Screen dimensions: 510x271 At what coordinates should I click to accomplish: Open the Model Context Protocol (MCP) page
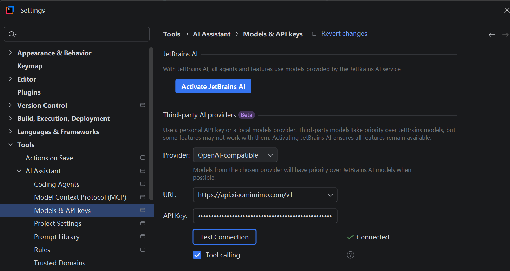tap(80, 197)
